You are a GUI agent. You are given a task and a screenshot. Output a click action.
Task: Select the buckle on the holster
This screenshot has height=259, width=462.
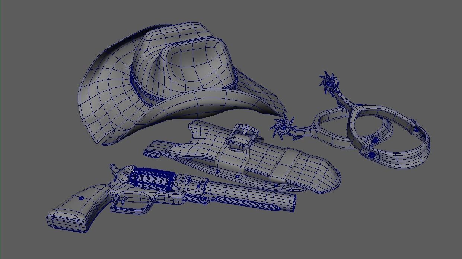click(x=242, y=137)
